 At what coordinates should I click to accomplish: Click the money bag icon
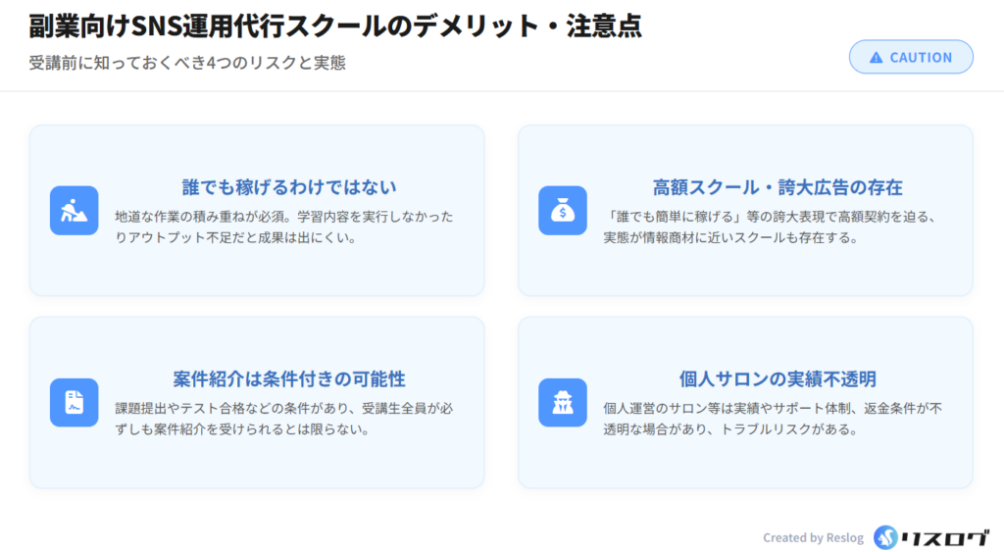click(x=563, y=210)
